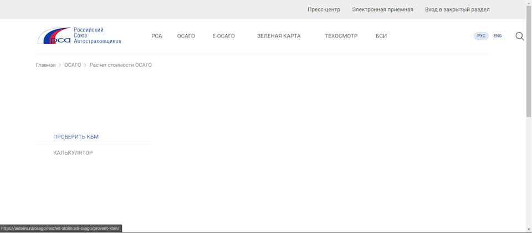Click the ОСАГО breadcrumb link
This screenshot has height=233, width=532.
tap(73, 65)
